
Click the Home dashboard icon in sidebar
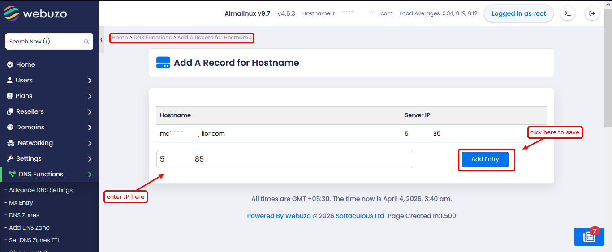[10, 64]
